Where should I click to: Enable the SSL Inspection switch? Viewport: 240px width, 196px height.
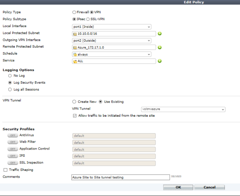click(x=12, y=163)
